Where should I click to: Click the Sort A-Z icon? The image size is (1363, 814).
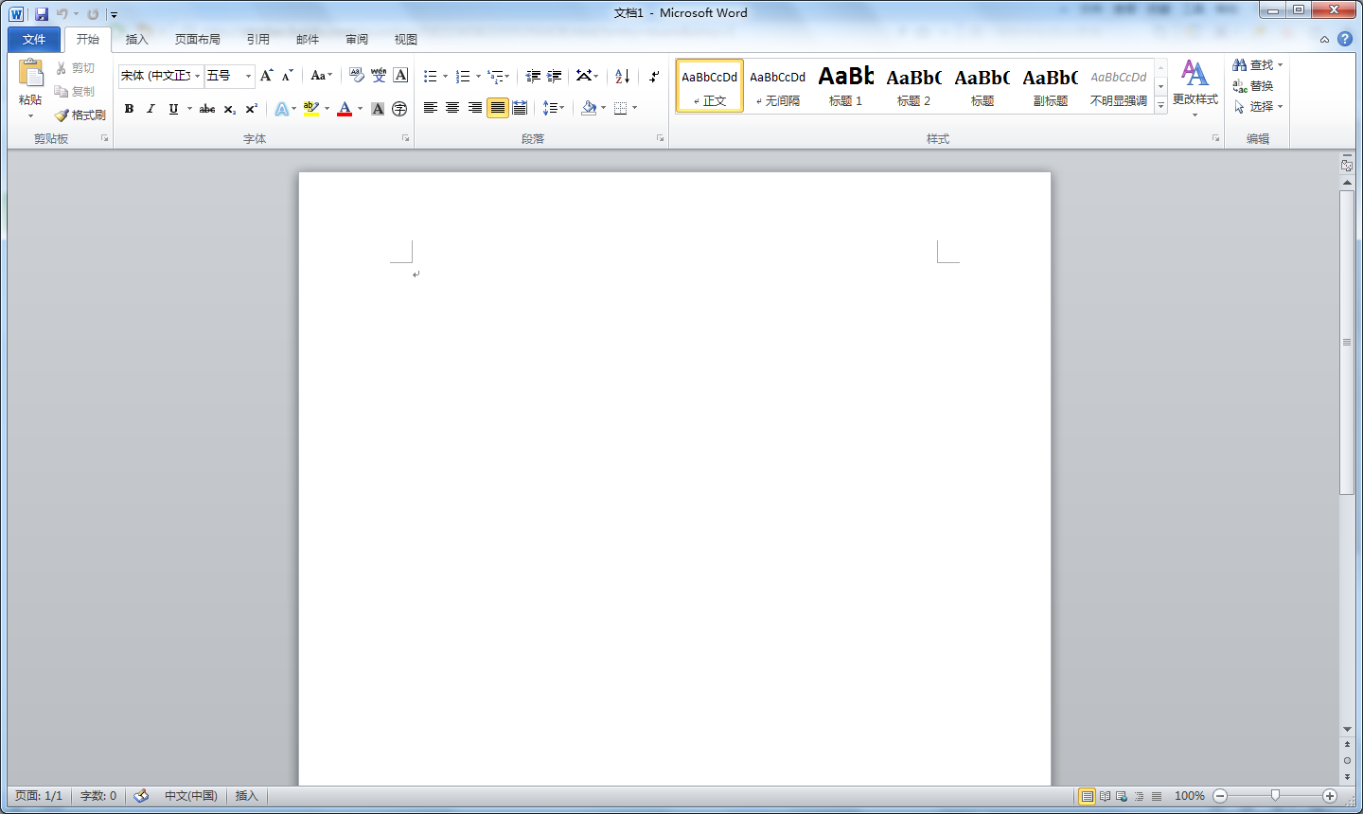coord(622,76)
